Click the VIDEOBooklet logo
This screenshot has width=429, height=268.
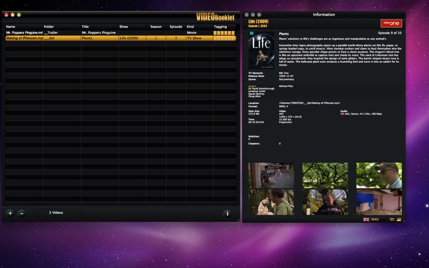tap(216, 17)
